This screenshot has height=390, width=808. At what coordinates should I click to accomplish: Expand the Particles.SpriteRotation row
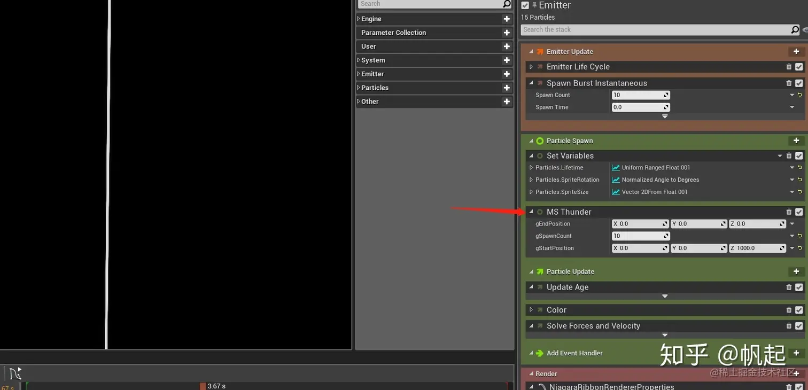531,180
